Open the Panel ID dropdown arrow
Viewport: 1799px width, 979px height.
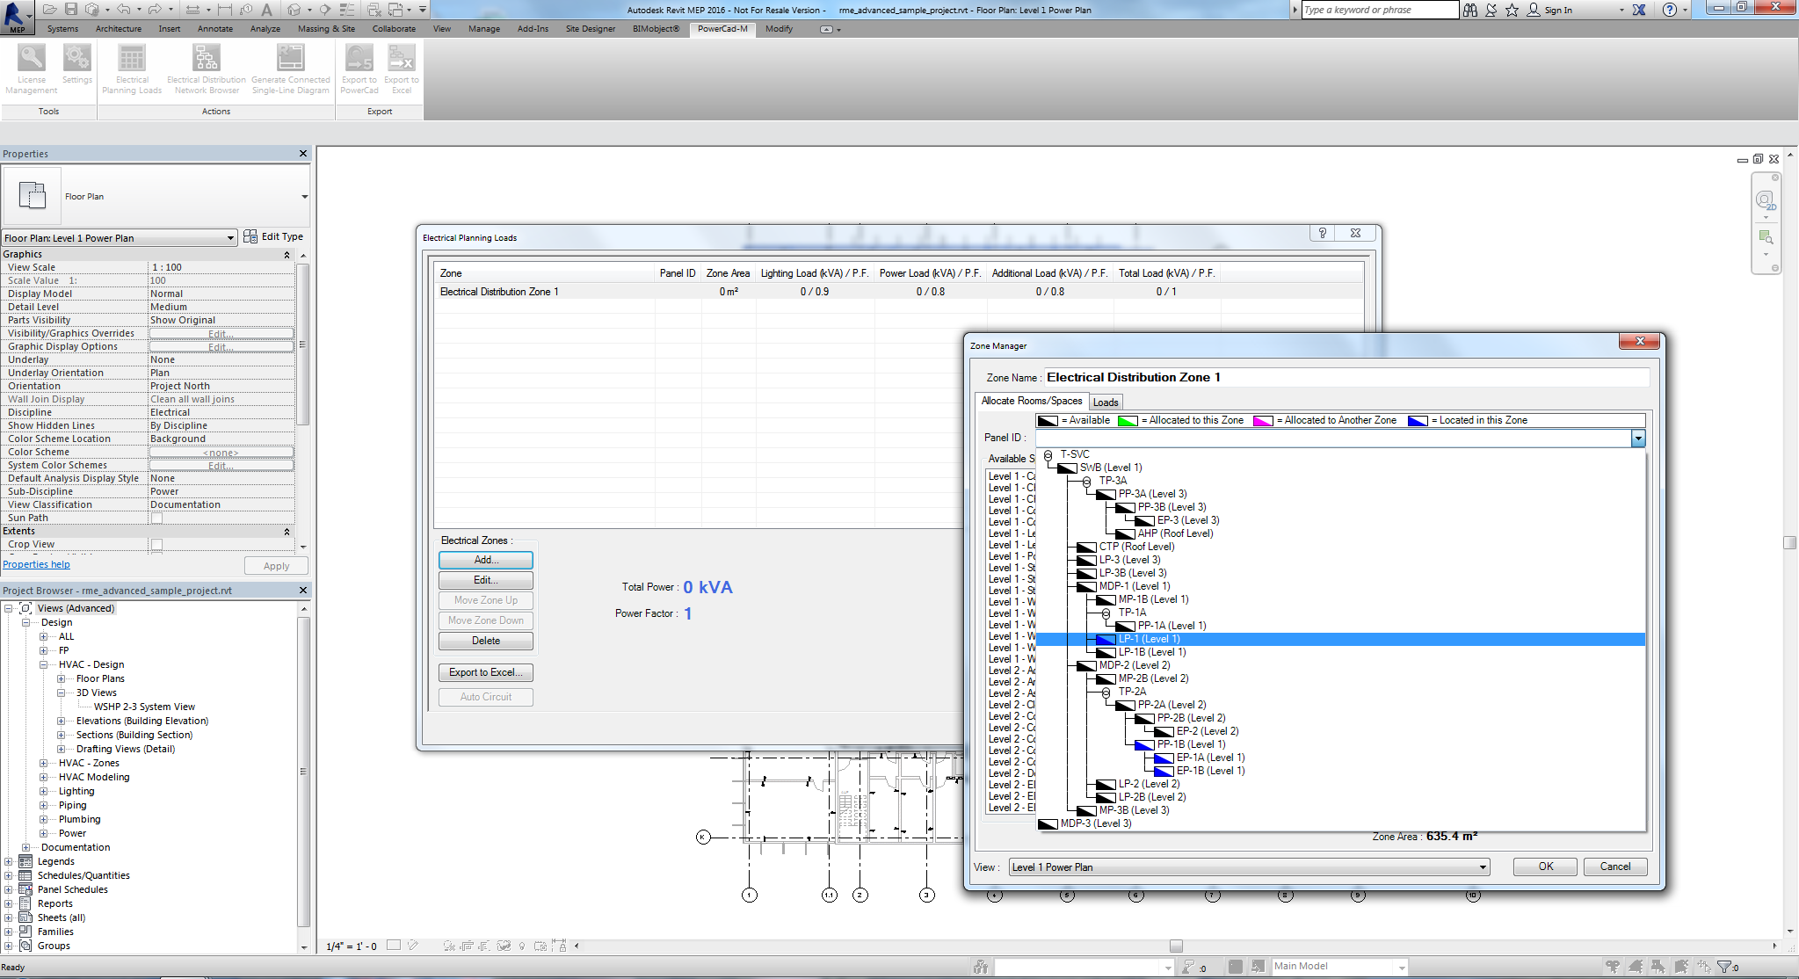[1637, 438]
